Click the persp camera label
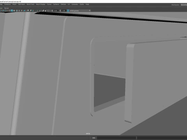The image size is (187, 140). pyautogui.click(x=88, y=133)
